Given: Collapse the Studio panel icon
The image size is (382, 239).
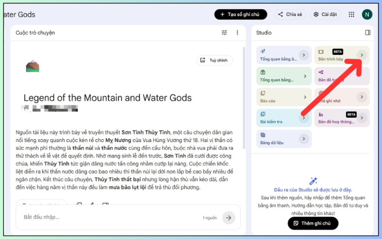Looking at the screenshot, I should (x=368, y=33).
